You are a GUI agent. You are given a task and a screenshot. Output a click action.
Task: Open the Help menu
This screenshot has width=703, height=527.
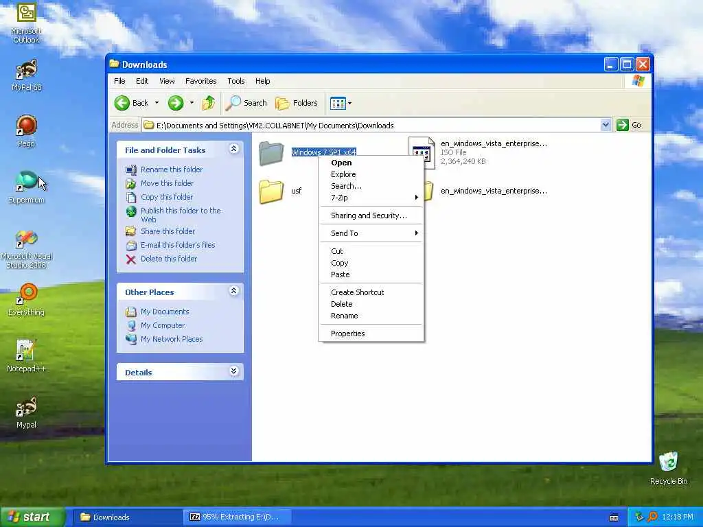[263, 81]
